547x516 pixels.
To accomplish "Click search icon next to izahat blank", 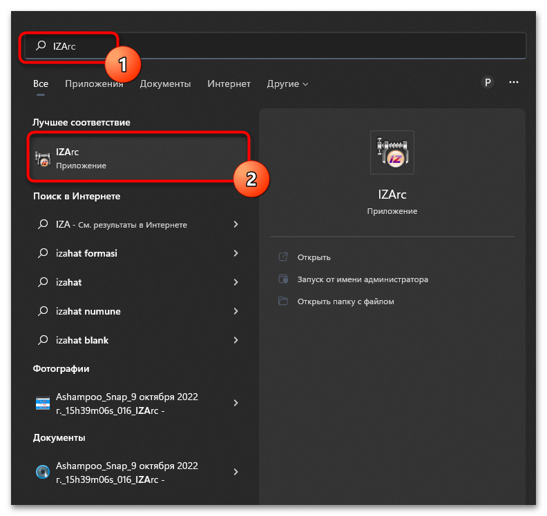I will [43, 339].
